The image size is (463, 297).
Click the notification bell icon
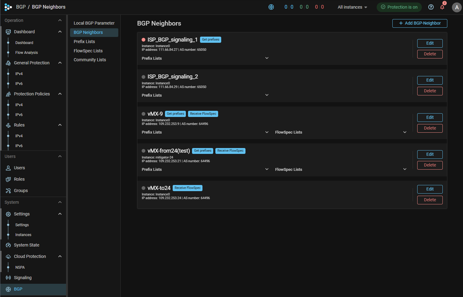442,7
